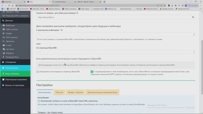The image size is (203, 114).
Task: Open the Документация bookmark
Action: [23, 9]
